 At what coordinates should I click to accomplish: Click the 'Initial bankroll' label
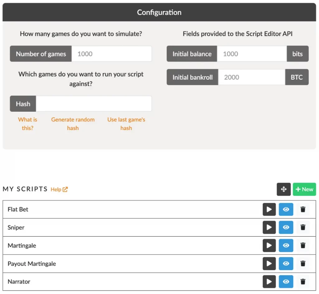pyautogui.click(x=193, y=77)
